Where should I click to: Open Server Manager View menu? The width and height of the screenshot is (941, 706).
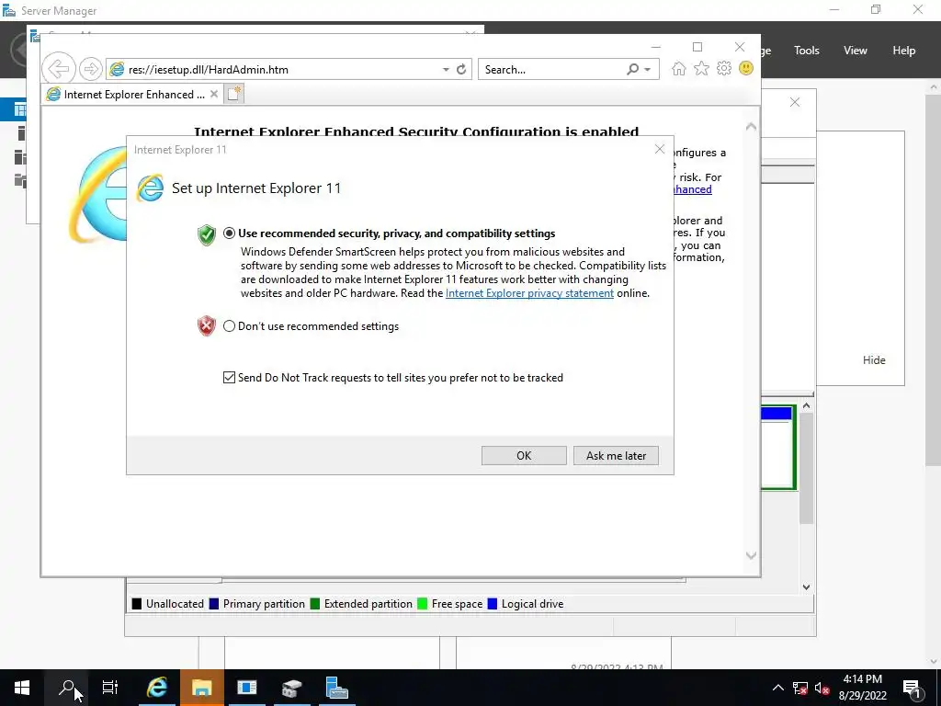coord(856,51)
